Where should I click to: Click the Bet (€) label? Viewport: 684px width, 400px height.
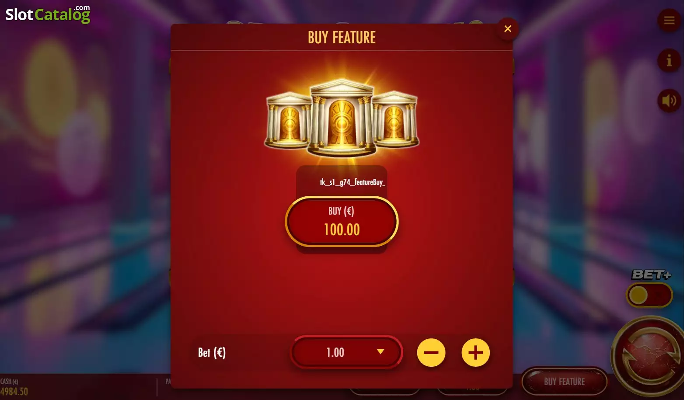point(212,352)
